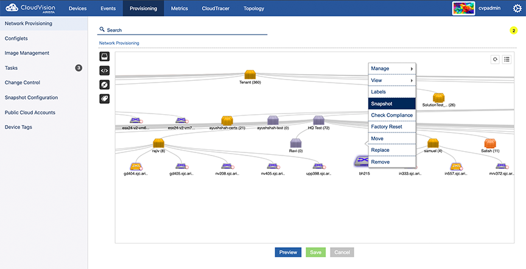
Task: Choose Move from context menu
Action: [x=392, y=138]
